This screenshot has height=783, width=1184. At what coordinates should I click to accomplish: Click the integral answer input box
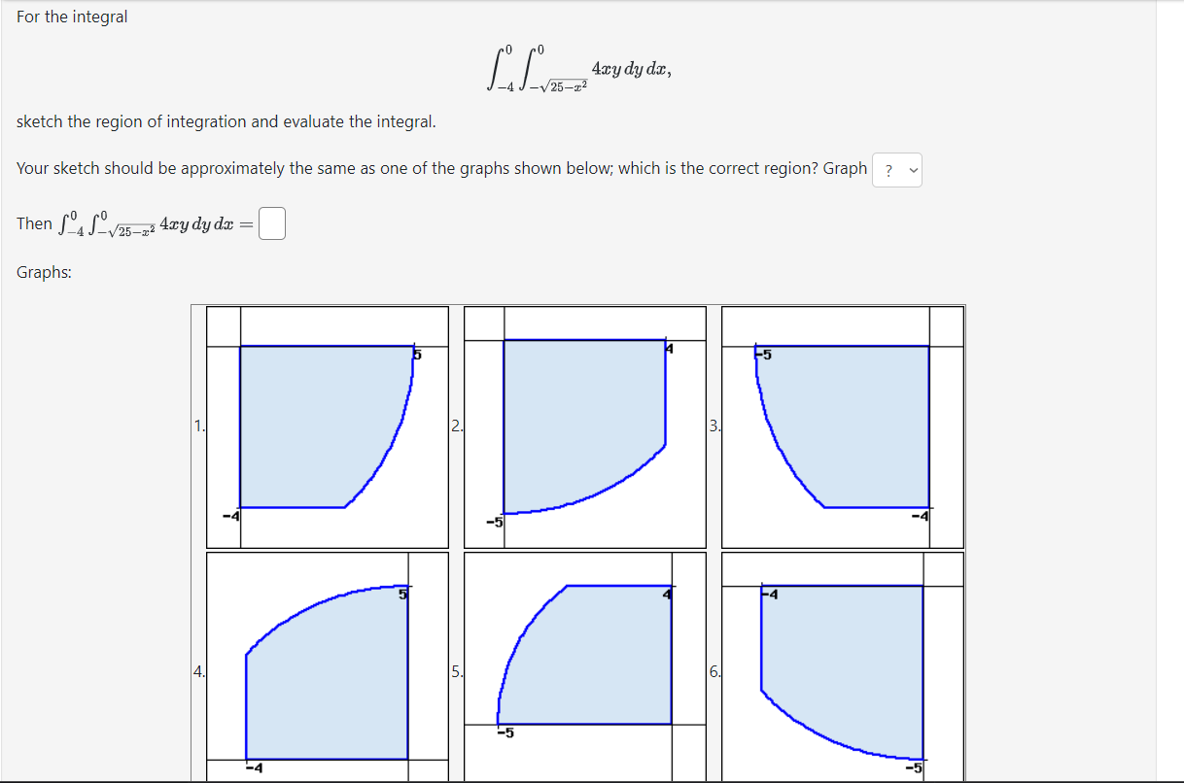point(272,223)
